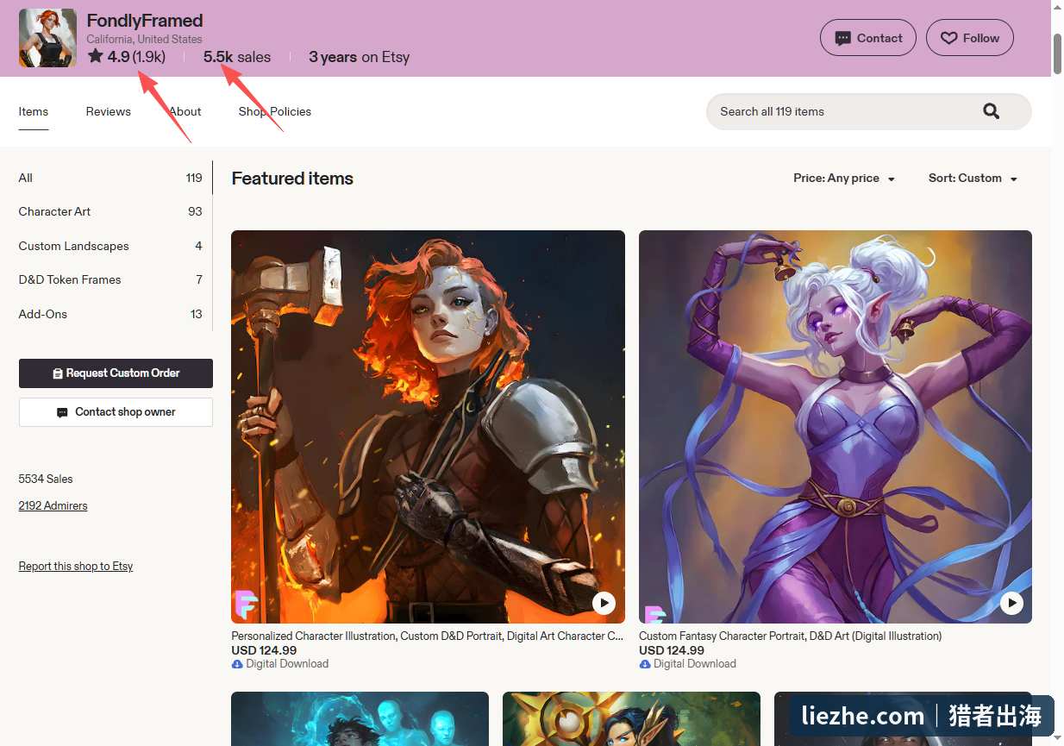
Task: Click the California, United States location text
Action: (x=144, y=40)
